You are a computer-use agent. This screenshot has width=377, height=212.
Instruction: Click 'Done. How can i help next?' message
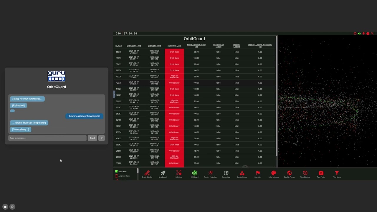[x=29, y=122]
